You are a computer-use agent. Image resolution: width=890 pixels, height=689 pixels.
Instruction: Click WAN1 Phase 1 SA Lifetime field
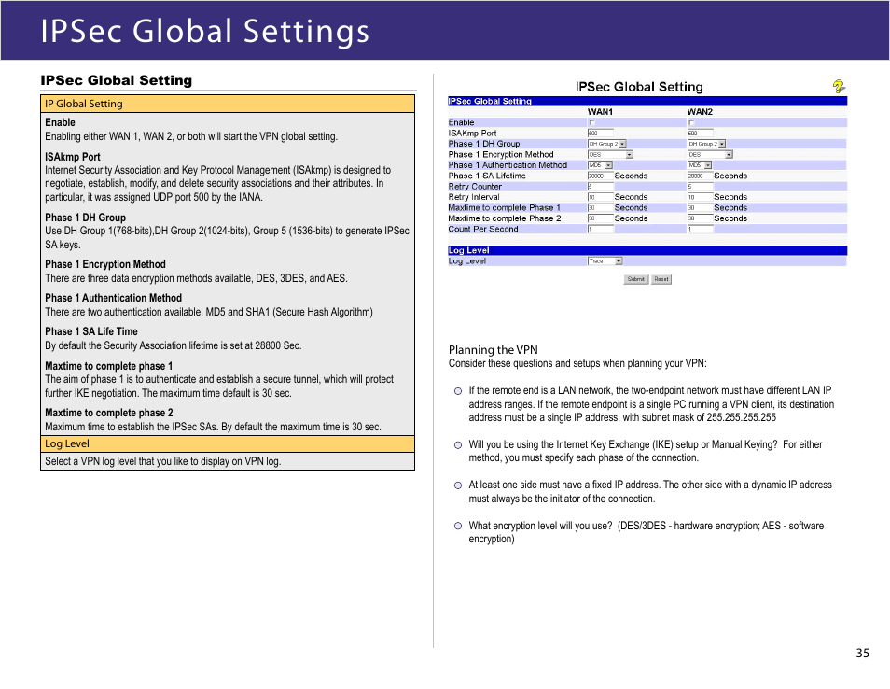[601, 176]
